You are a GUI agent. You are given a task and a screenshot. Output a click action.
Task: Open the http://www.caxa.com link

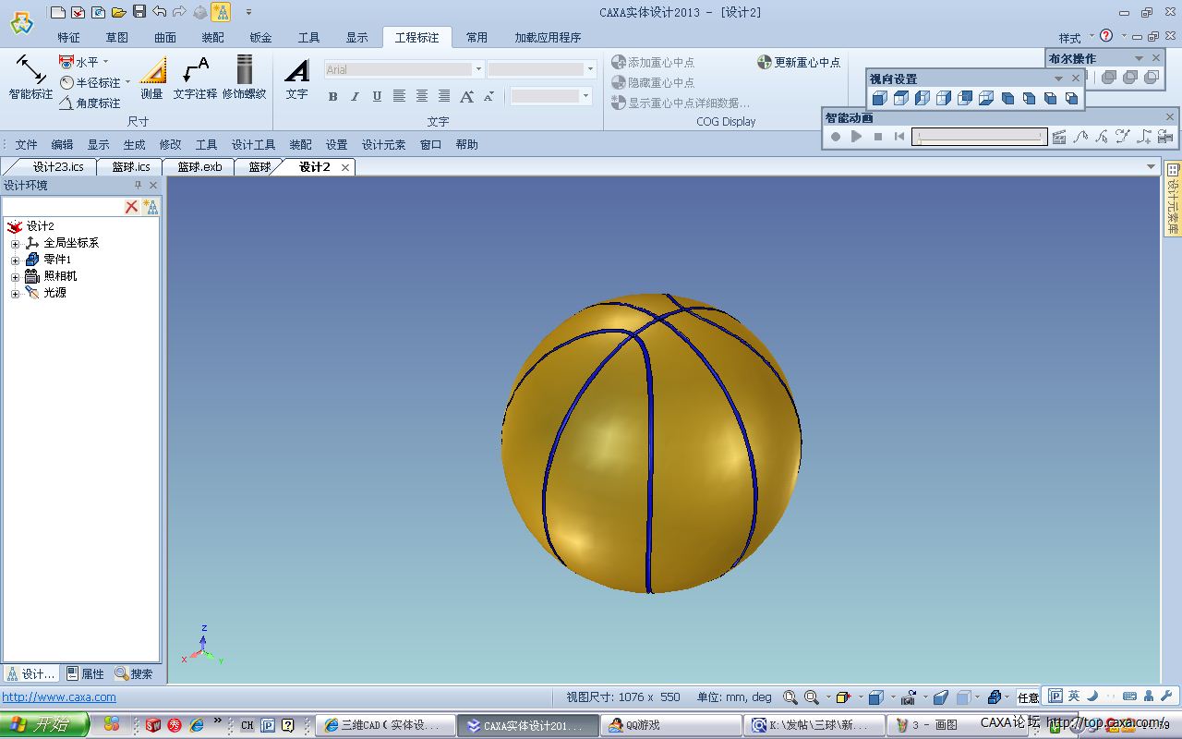[59, 697]
